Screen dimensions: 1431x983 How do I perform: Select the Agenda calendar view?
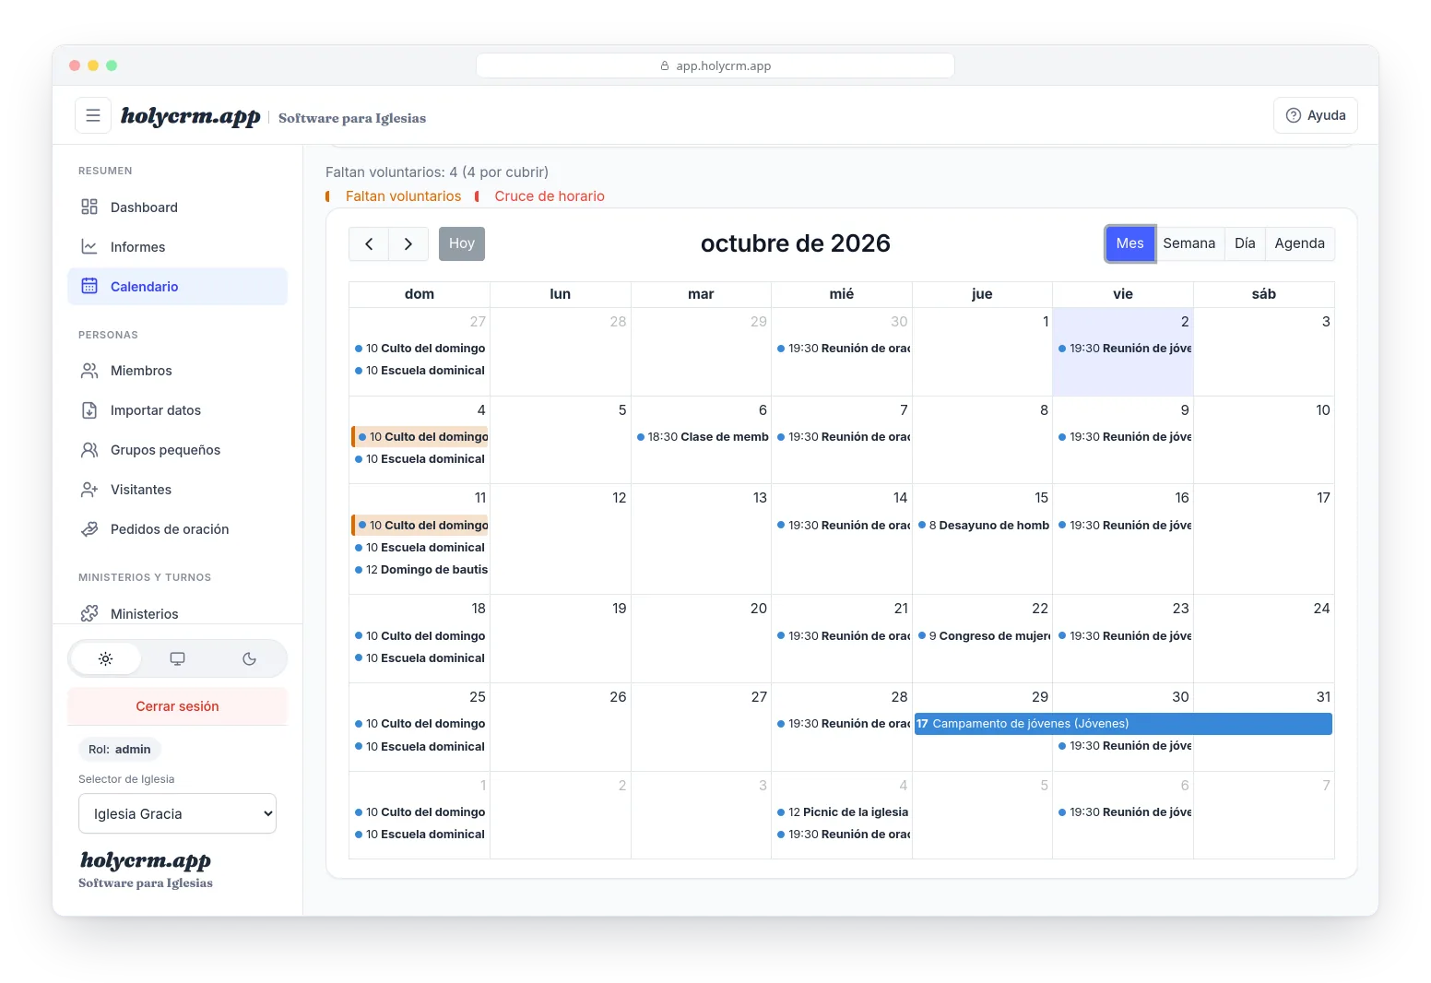[x=1299, y=243]
